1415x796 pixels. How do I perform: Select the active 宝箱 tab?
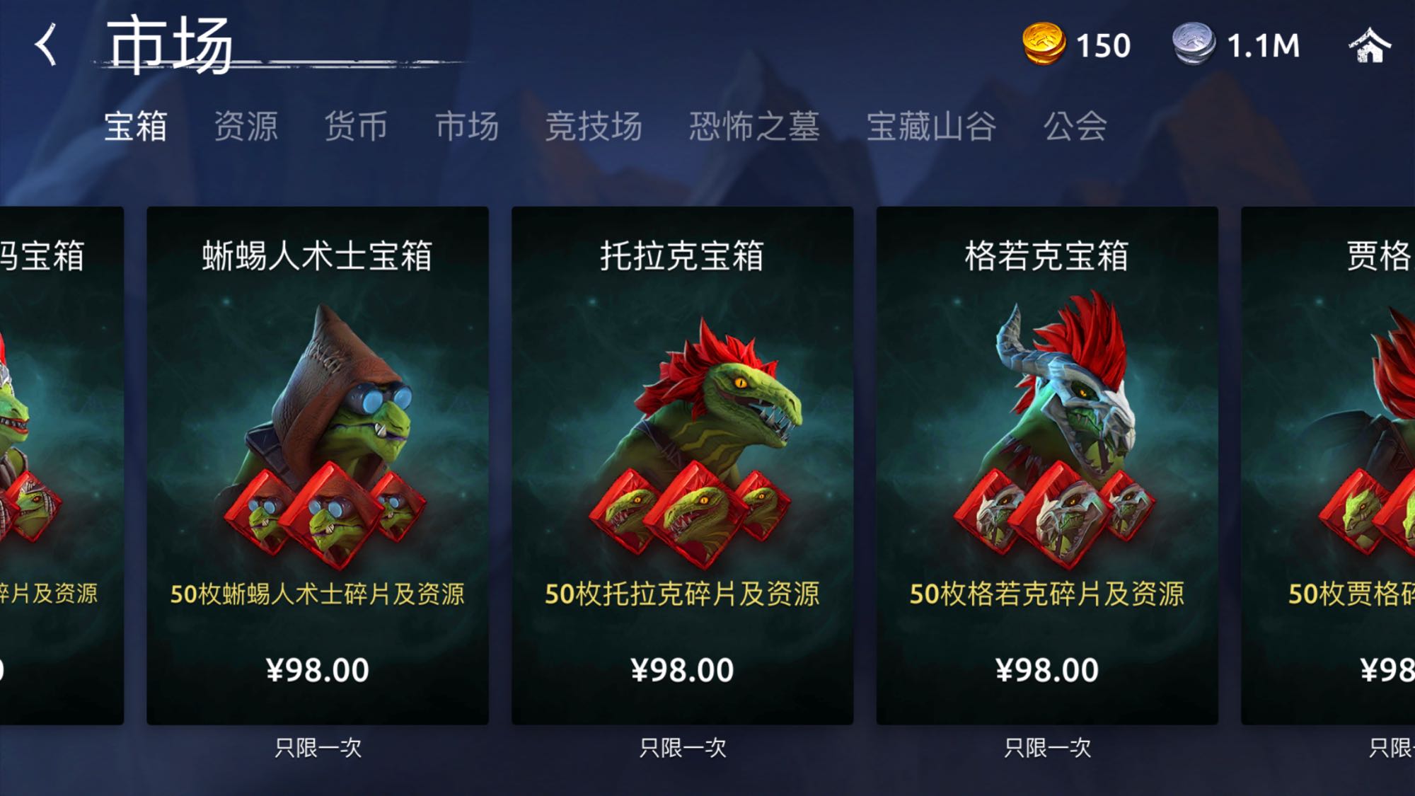tap(135, 127)
